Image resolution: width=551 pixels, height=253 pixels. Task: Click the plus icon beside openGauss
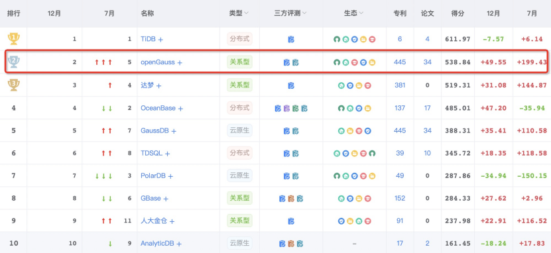tap(180, 63)
